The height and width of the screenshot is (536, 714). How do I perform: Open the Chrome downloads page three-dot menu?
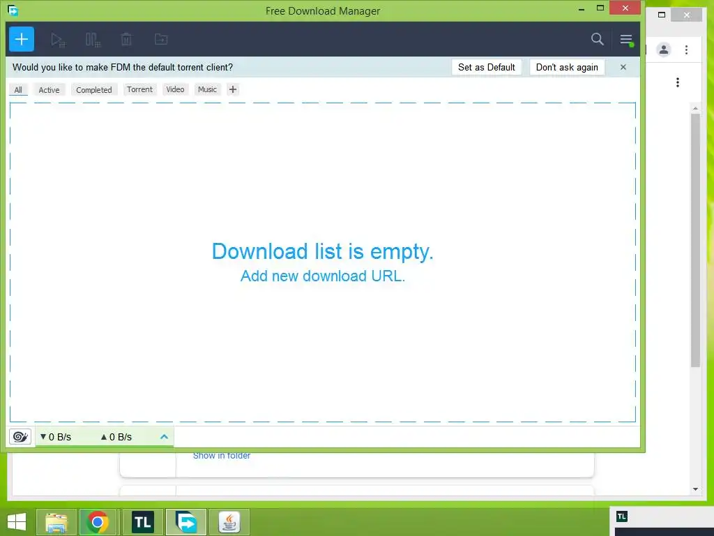pyautogui.click(x=678, y=82)
